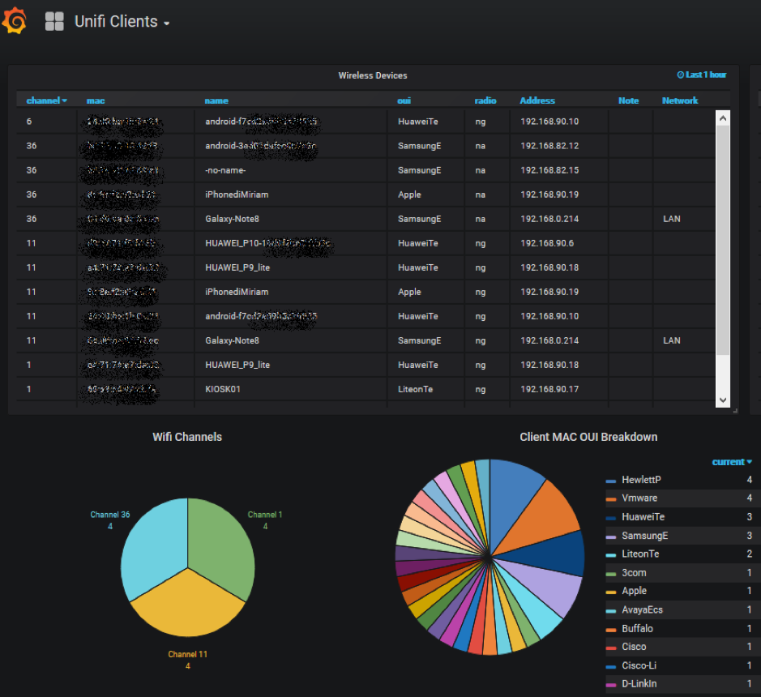
Task: Click the table scrollbar up arrow
Action: (723, 118)
